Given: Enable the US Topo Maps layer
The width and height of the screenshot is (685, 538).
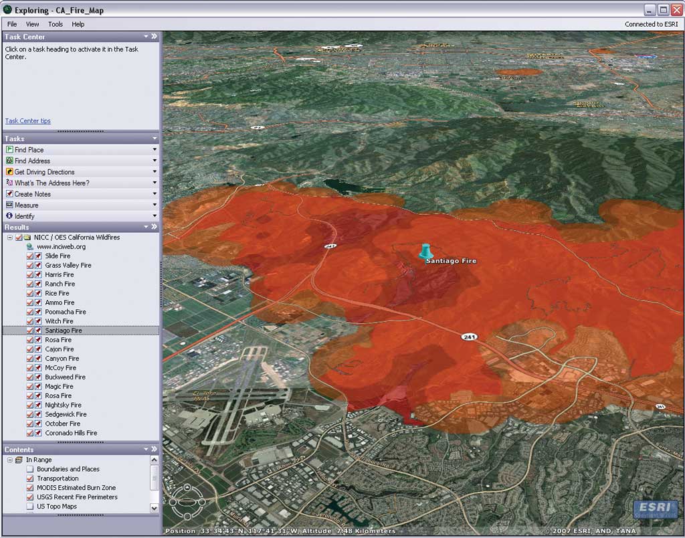Looking at the screenshot, I should tap(29, 507).
